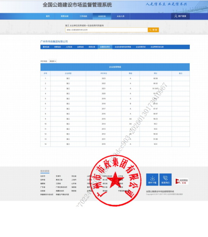Switch to the 业绩信息 tab
The width and height of the screenshot is (208, 237).
[81, 47]
